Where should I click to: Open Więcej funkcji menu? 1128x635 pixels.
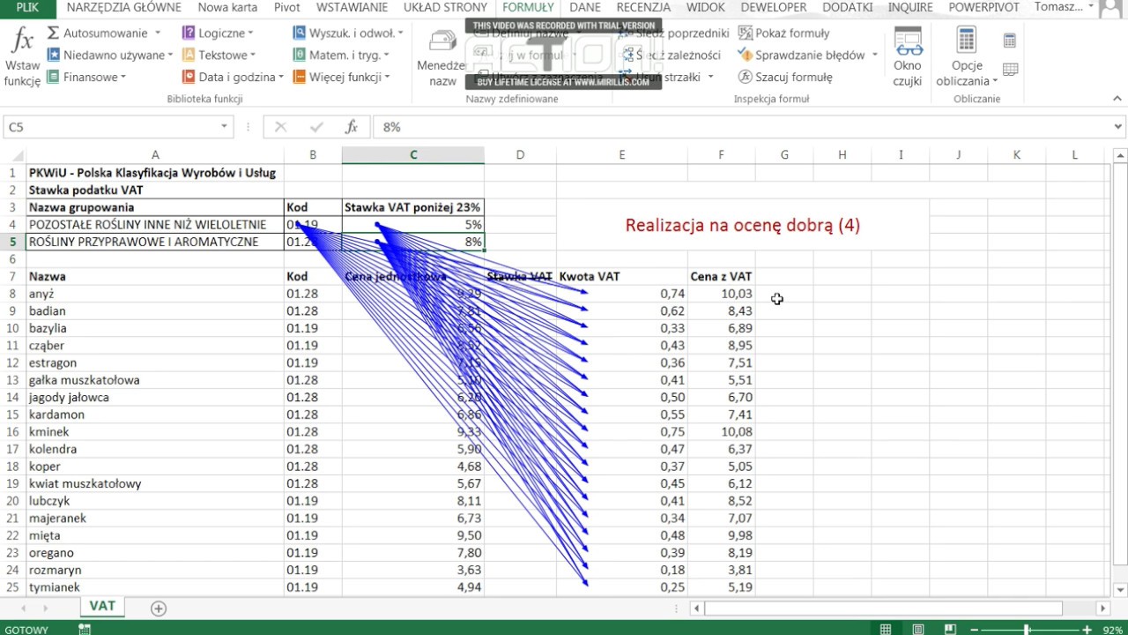[x=341, y=77]
